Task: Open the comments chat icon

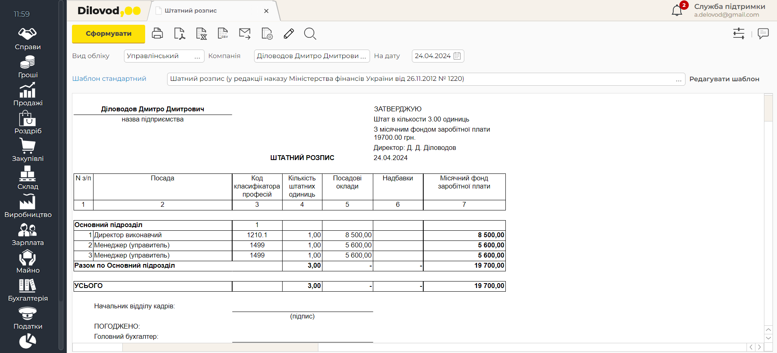Action: [x=763, y=33]
